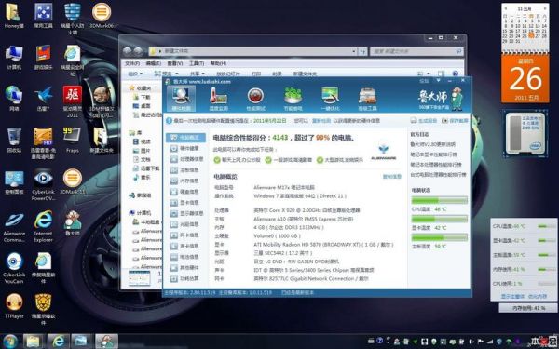Open the 台式电脑处理器性能排行榜 ranking link
Screen dimensions: 559x349
pos(438,175)
